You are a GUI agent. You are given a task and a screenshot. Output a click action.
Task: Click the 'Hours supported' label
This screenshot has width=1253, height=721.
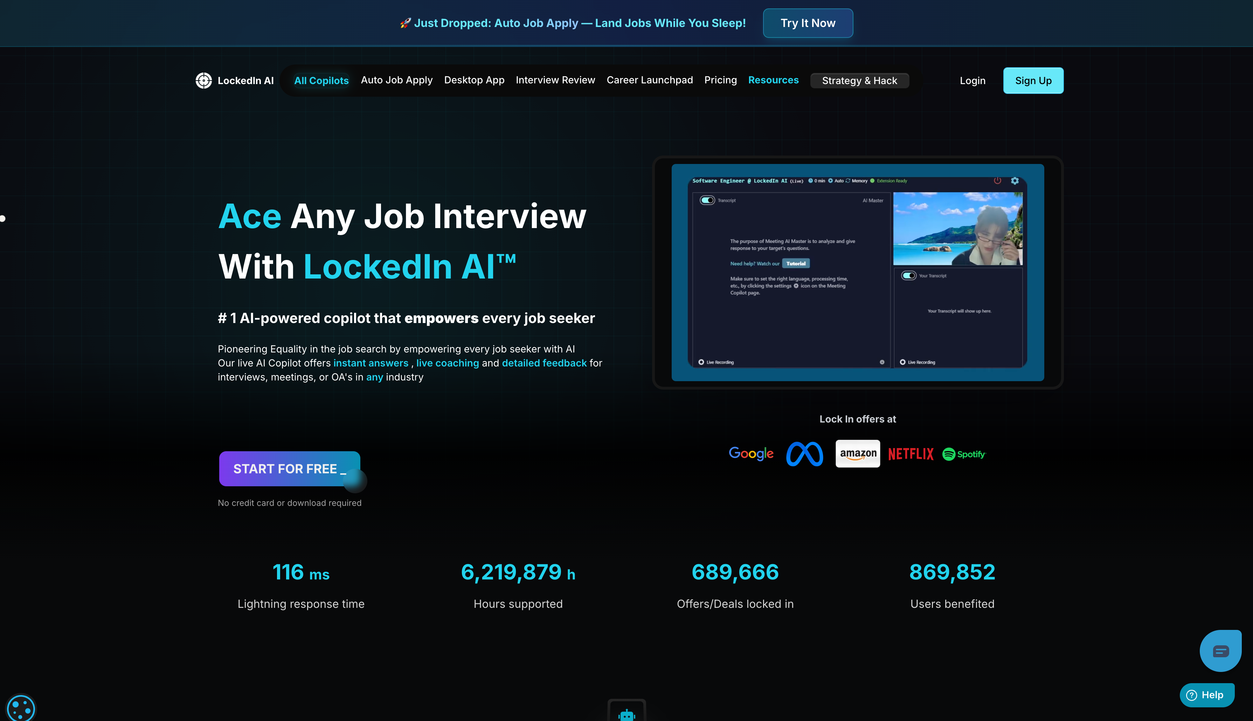(518, 604)
